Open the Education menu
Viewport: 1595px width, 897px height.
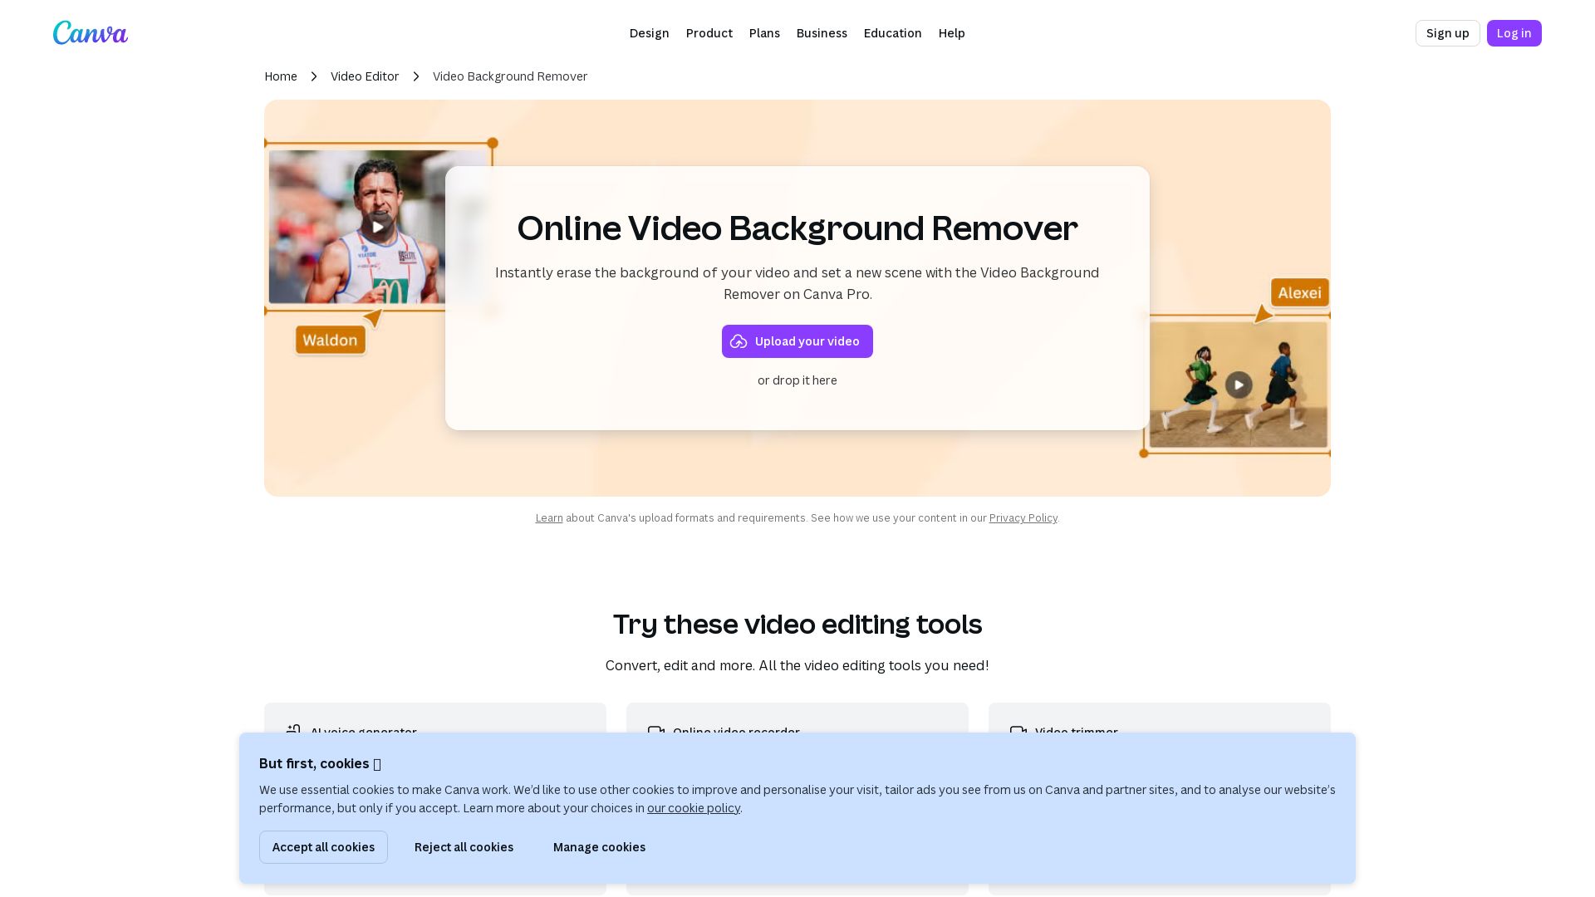coord(892,33)
